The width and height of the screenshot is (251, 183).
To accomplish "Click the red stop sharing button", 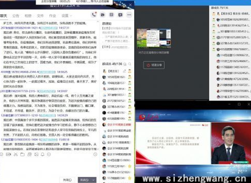I will (154, 65).
